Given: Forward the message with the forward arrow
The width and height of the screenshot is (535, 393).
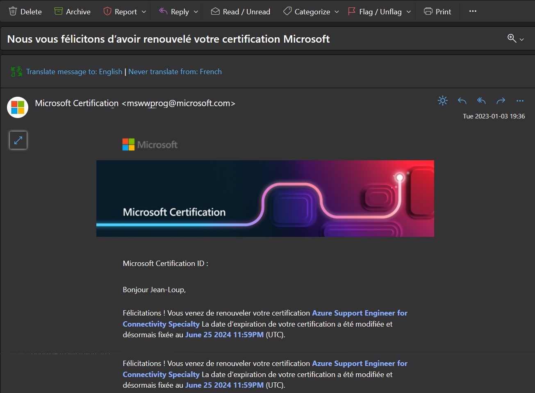Looking at the screenshot, I should (501, 101).
